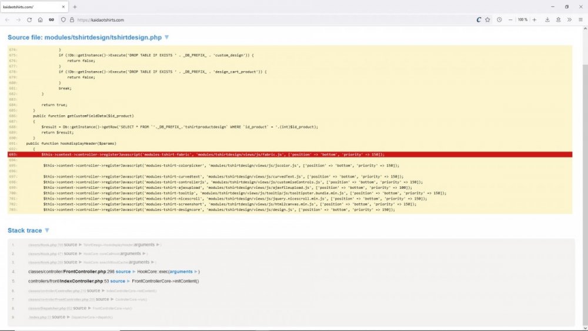Open source link for FrontController.php line 298
This screenshot has width=588, height=331.
click(x=123, y=272)
